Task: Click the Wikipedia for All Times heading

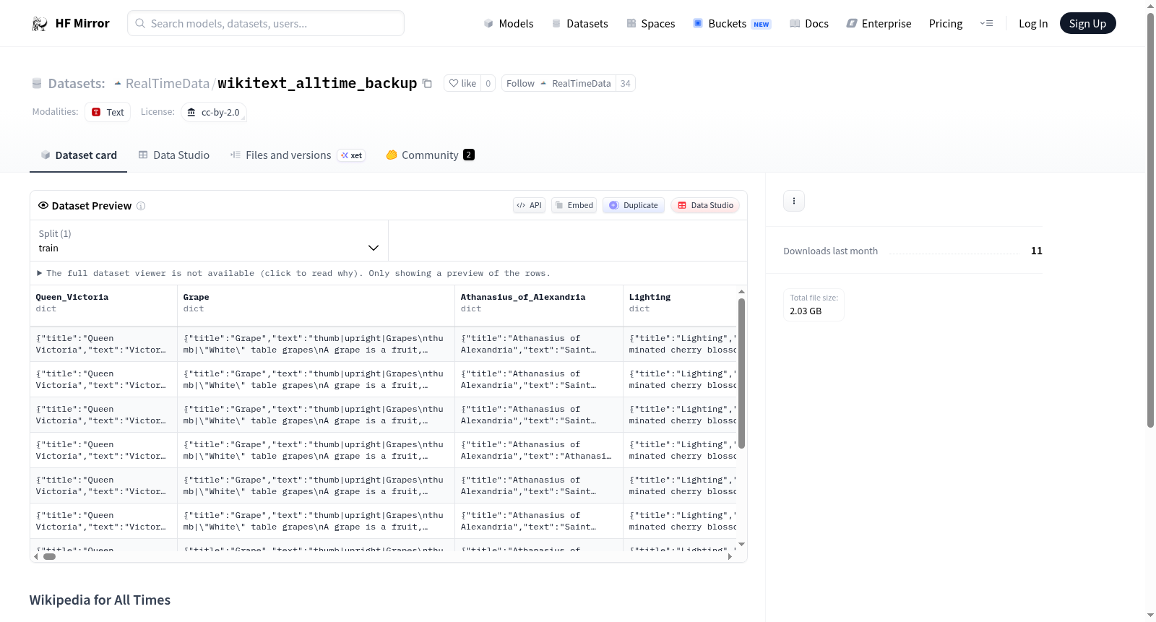Action: [x=100, y=600]
